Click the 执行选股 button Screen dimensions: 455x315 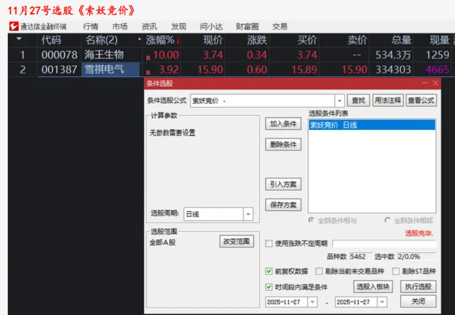coord(418,287)
